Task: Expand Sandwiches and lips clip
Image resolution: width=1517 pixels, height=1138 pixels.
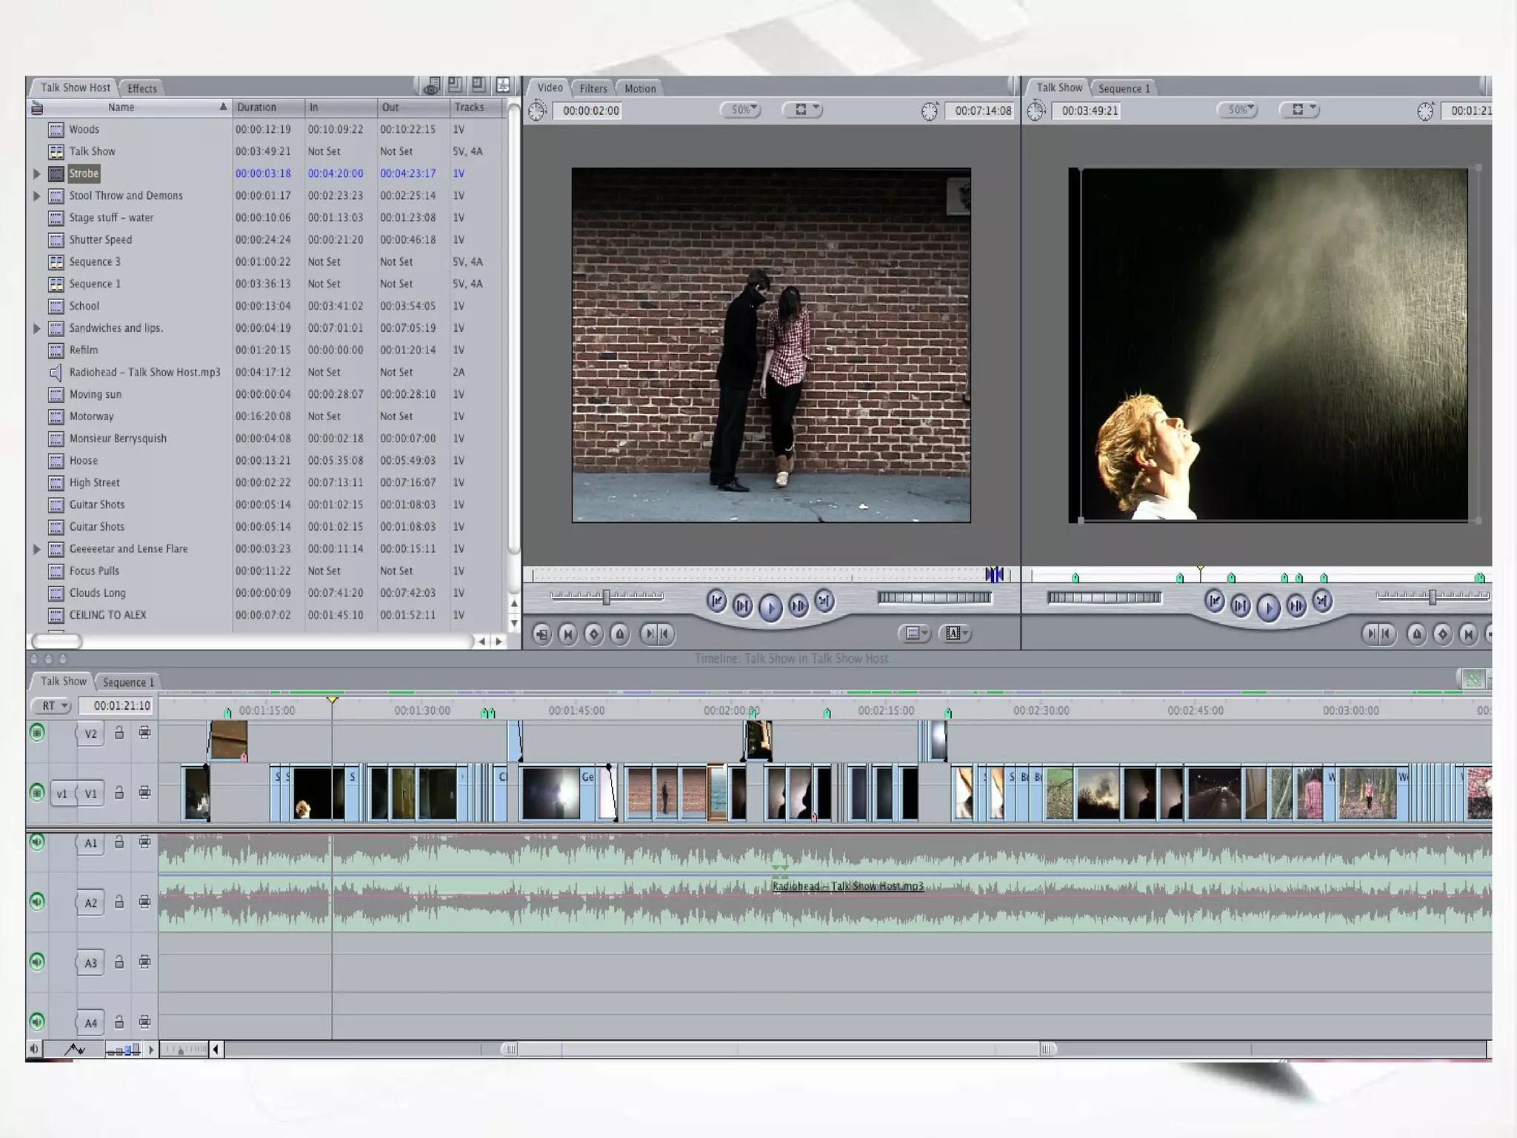Action: [x=36, y=328]
